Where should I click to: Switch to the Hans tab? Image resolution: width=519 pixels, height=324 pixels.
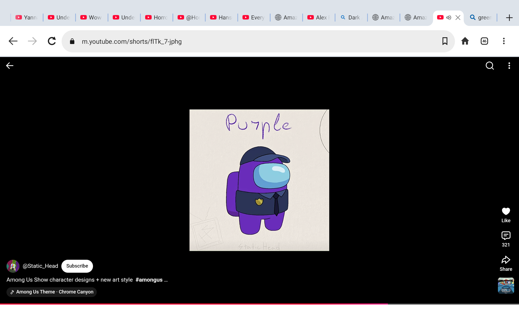coord(221,18)
